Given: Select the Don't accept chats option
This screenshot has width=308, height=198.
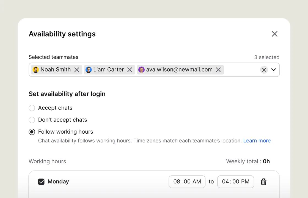Looking at the screenshot, I should [32, 120].
